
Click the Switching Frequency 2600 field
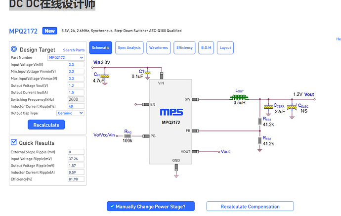pyautogui.click(x=76, y=99)
